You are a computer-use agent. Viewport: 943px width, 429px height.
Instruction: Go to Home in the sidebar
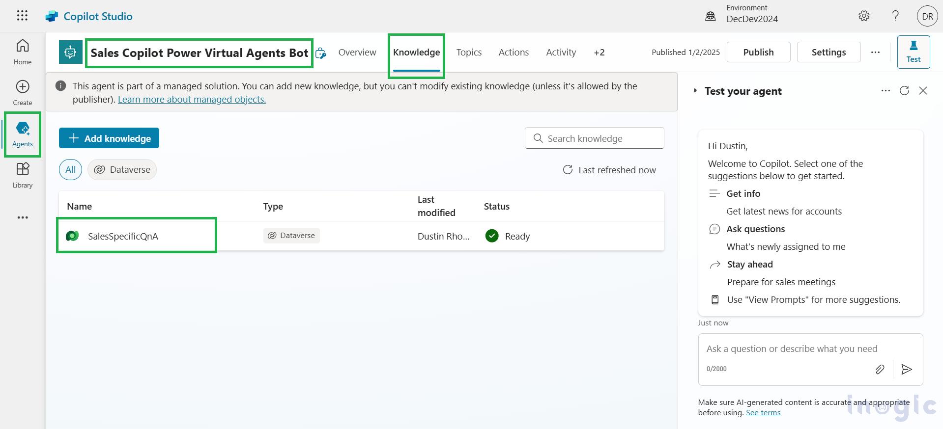coord(23,52)
